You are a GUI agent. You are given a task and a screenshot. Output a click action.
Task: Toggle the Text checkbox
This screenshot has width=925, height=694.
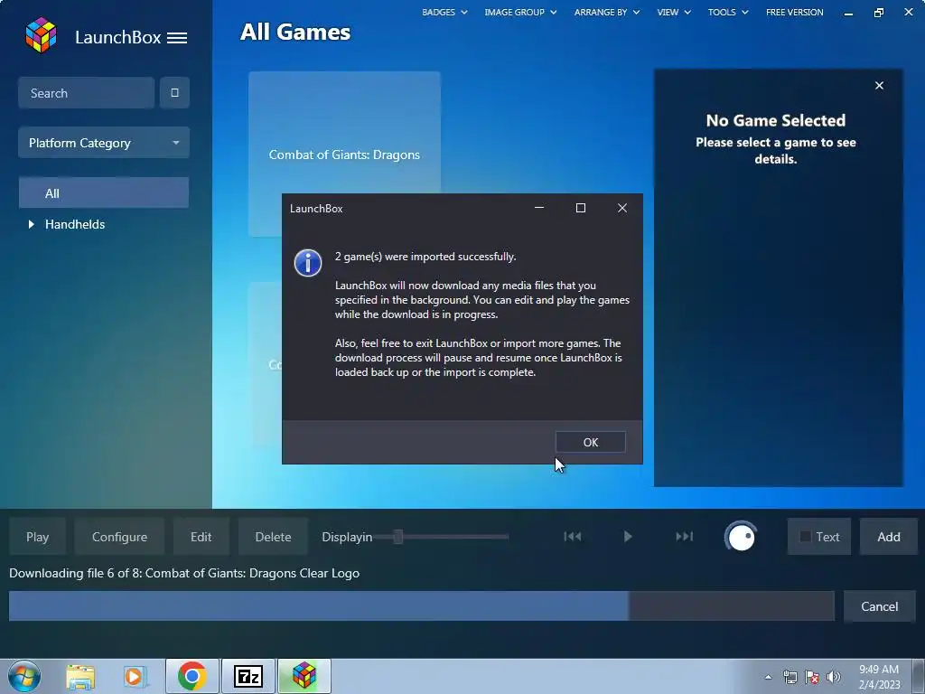click(805, 537)
